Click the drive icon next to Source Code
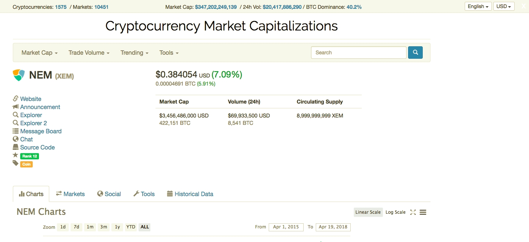The image size is (529, 242). click(15, 147)
